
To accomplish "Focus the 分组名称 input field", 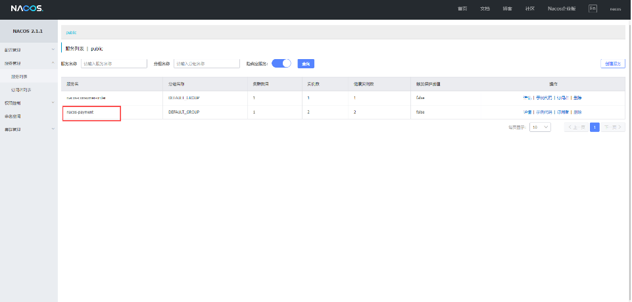I will (207, 64).
